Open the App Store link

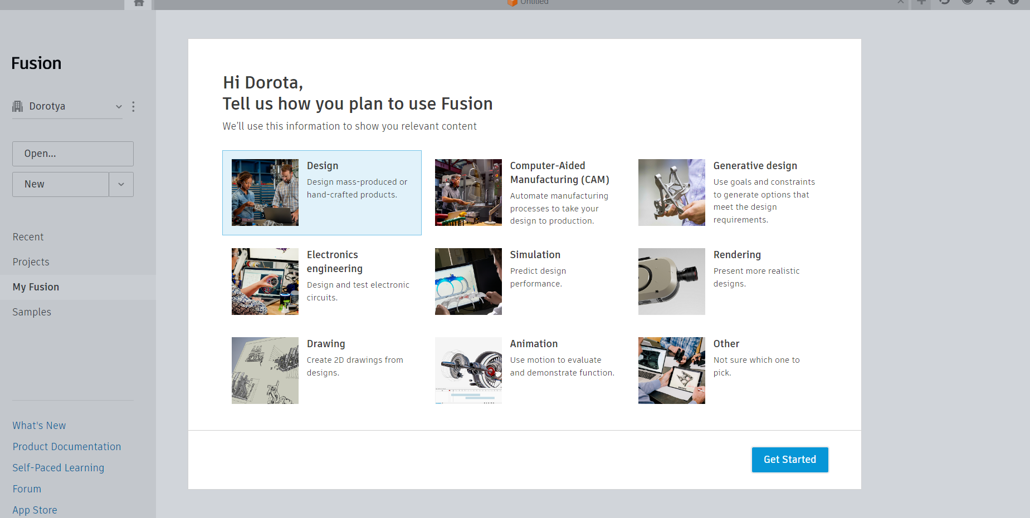pos(35,510)
